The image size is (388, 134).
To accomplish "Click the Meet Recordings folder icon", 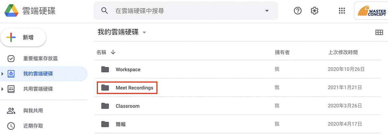I will click(x=105, y=88).
